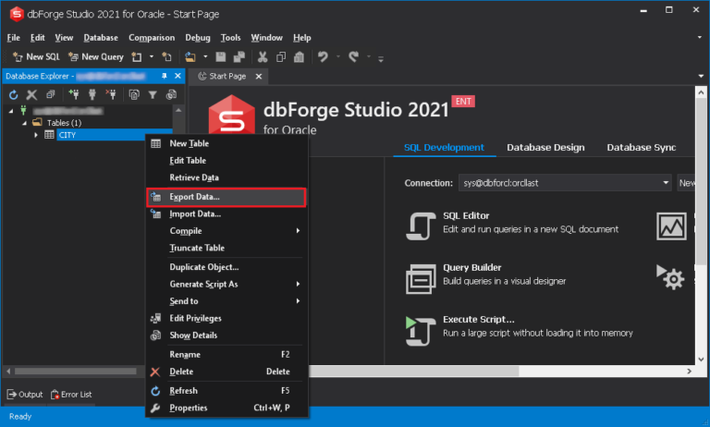Pin the Database Explorer panel

pyautogui.click(x=165, y=76)
